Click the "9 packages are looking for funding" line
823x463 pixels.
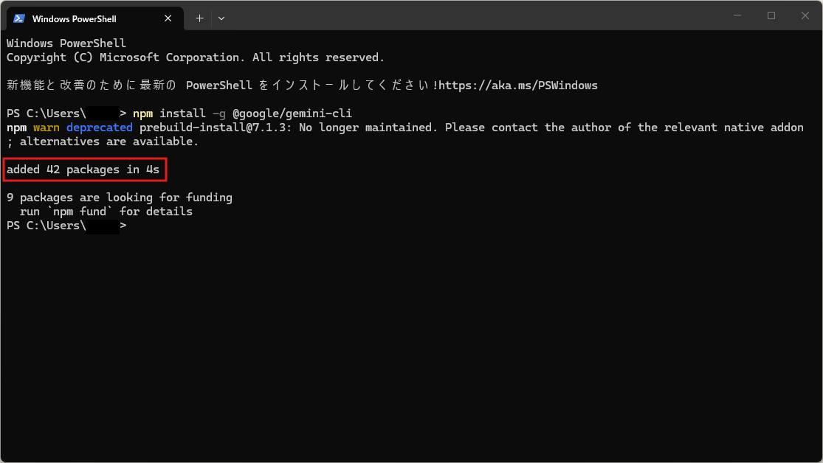[x=119, y=198]
